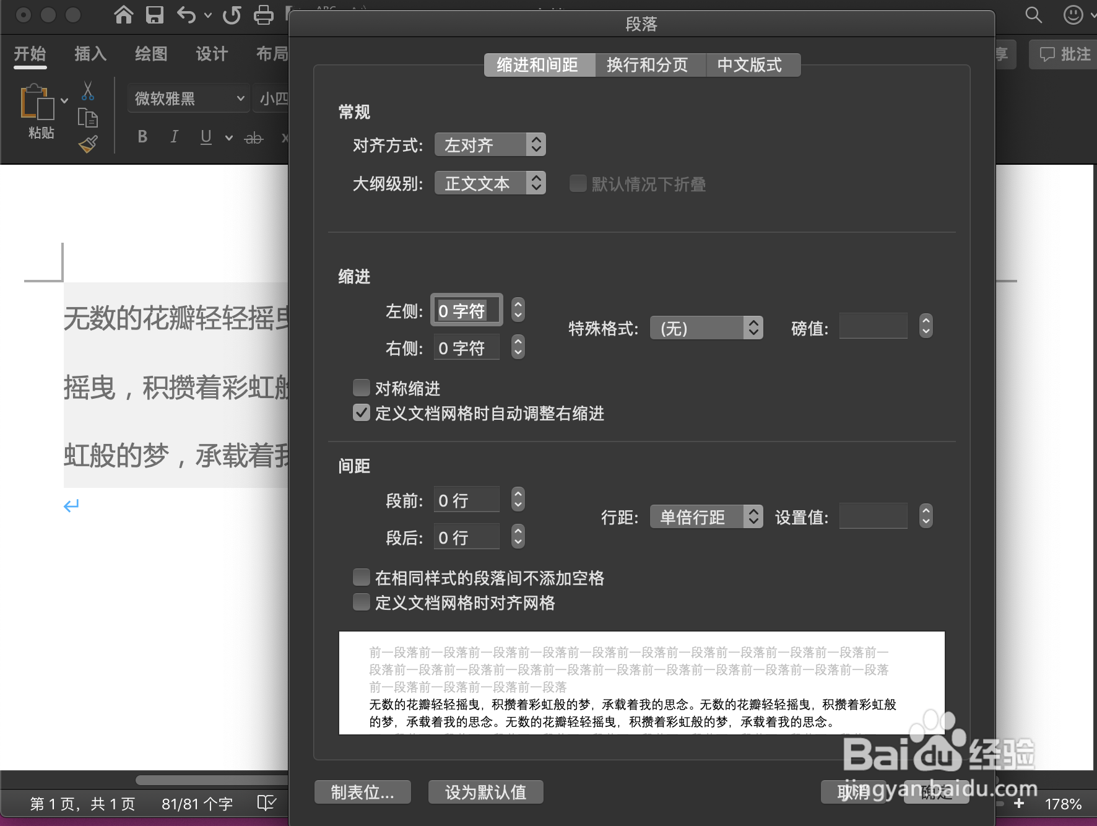This screenshot has height=826, width=1097.
Task: Click the Save icon in the toolbar
Action: 155,15
